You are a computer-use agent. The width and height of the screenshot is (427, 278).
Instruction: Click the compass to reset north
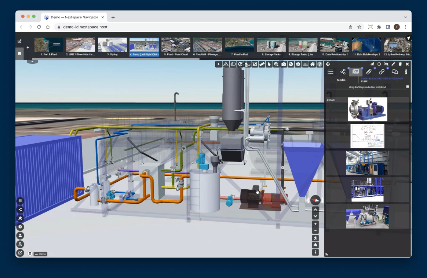[x=315, y=200]
